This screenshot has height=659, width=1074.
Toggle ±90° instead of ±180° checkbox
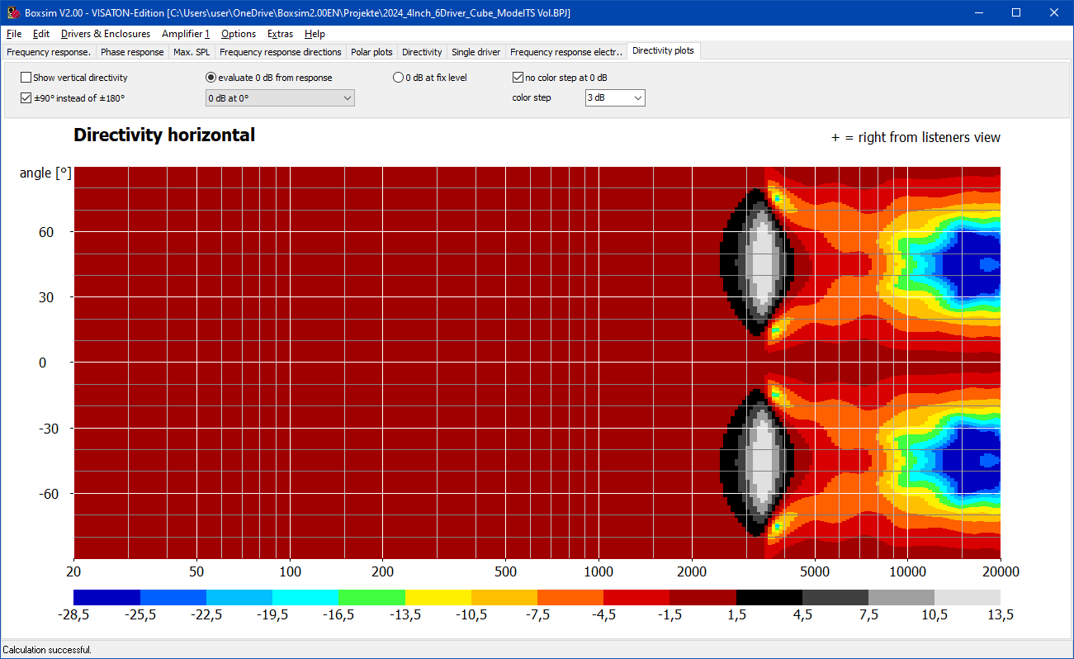pyautogui.click(x=73, y=97)
